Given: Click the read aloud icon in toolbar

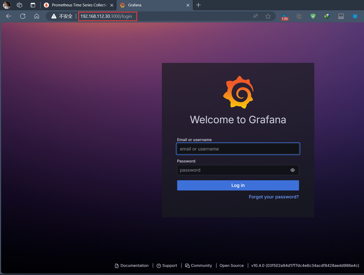Looking at the screenshot, I should point(255,16).
